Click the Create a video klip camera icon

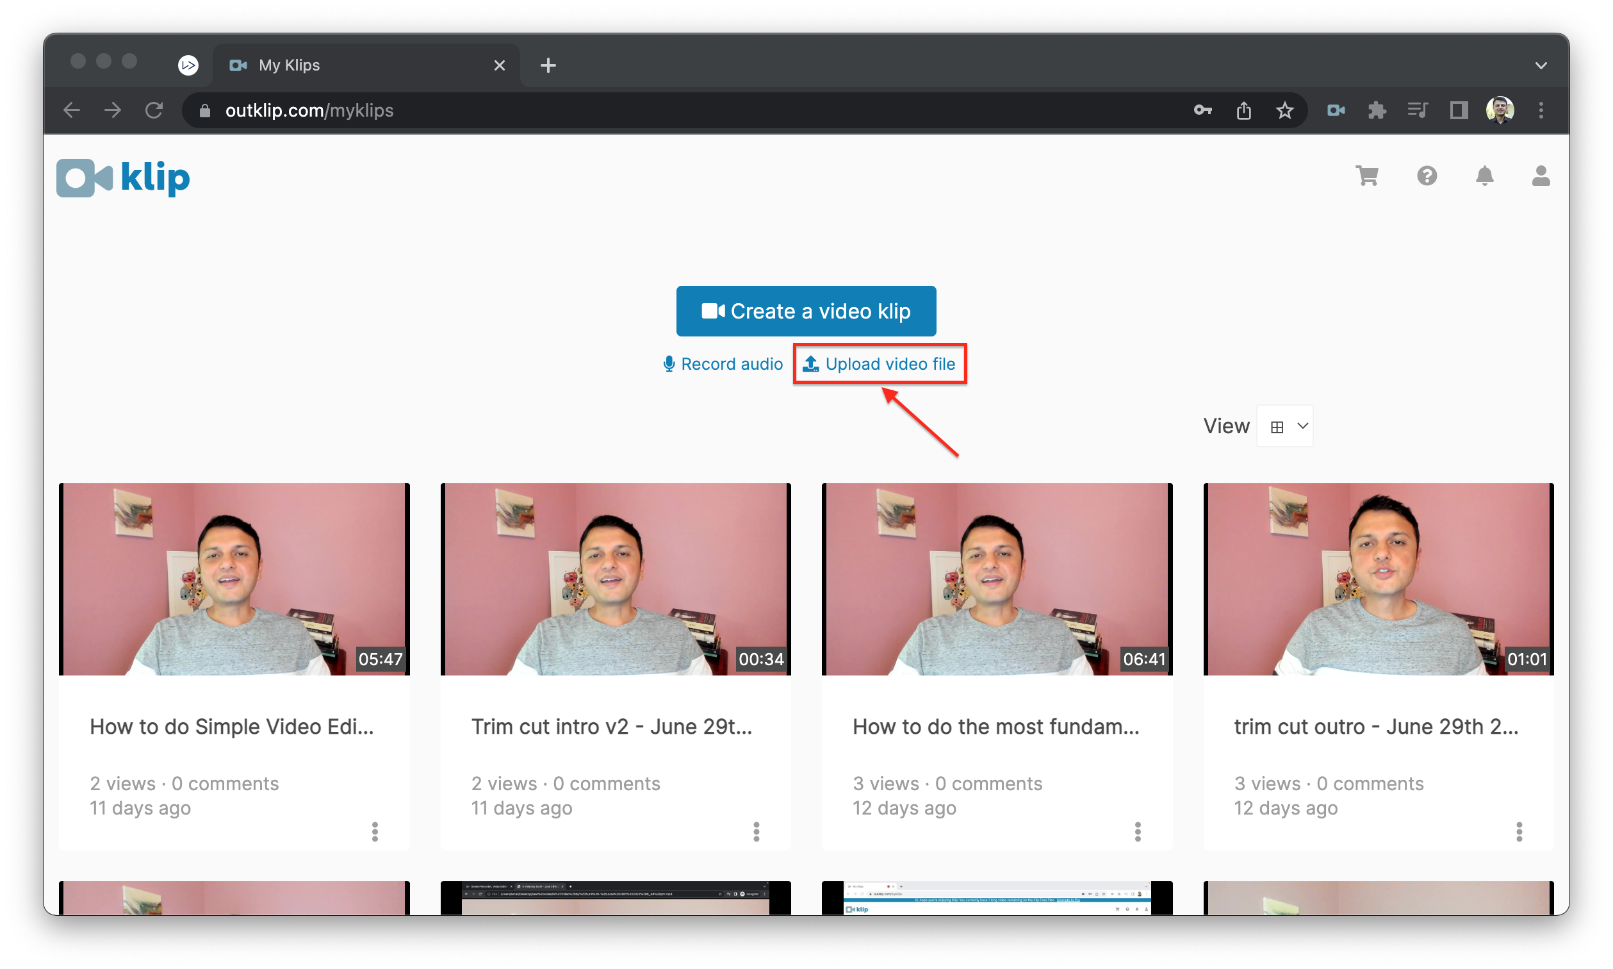[712, 311]
